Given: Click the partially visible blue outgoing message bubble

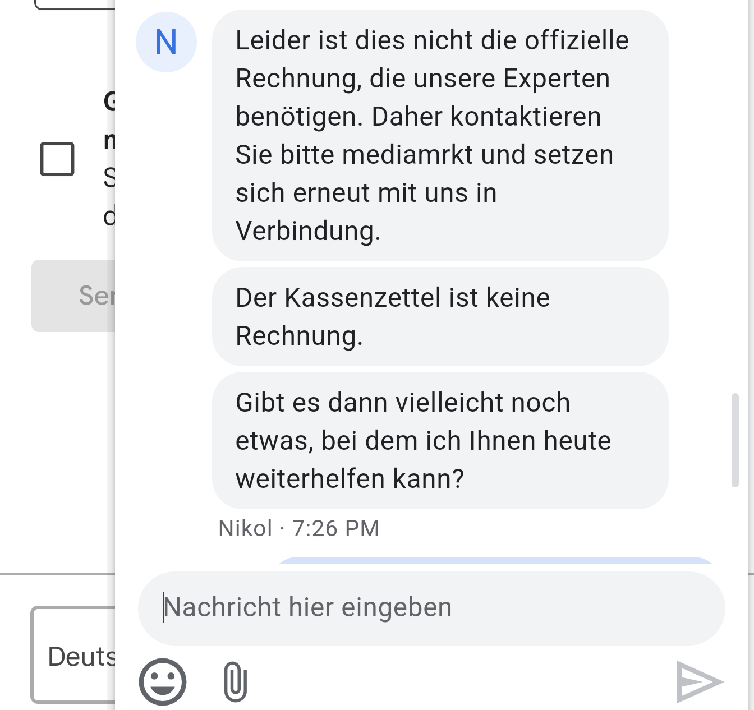Looking at the screenshot, I should click(x=494, y=560).
